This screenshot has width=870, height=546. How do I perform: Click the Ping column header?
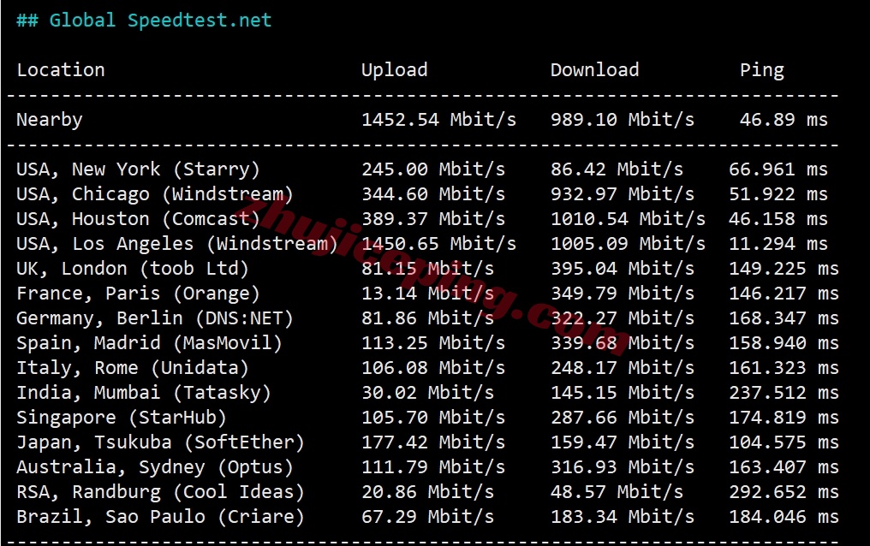[x=762, y=70]
